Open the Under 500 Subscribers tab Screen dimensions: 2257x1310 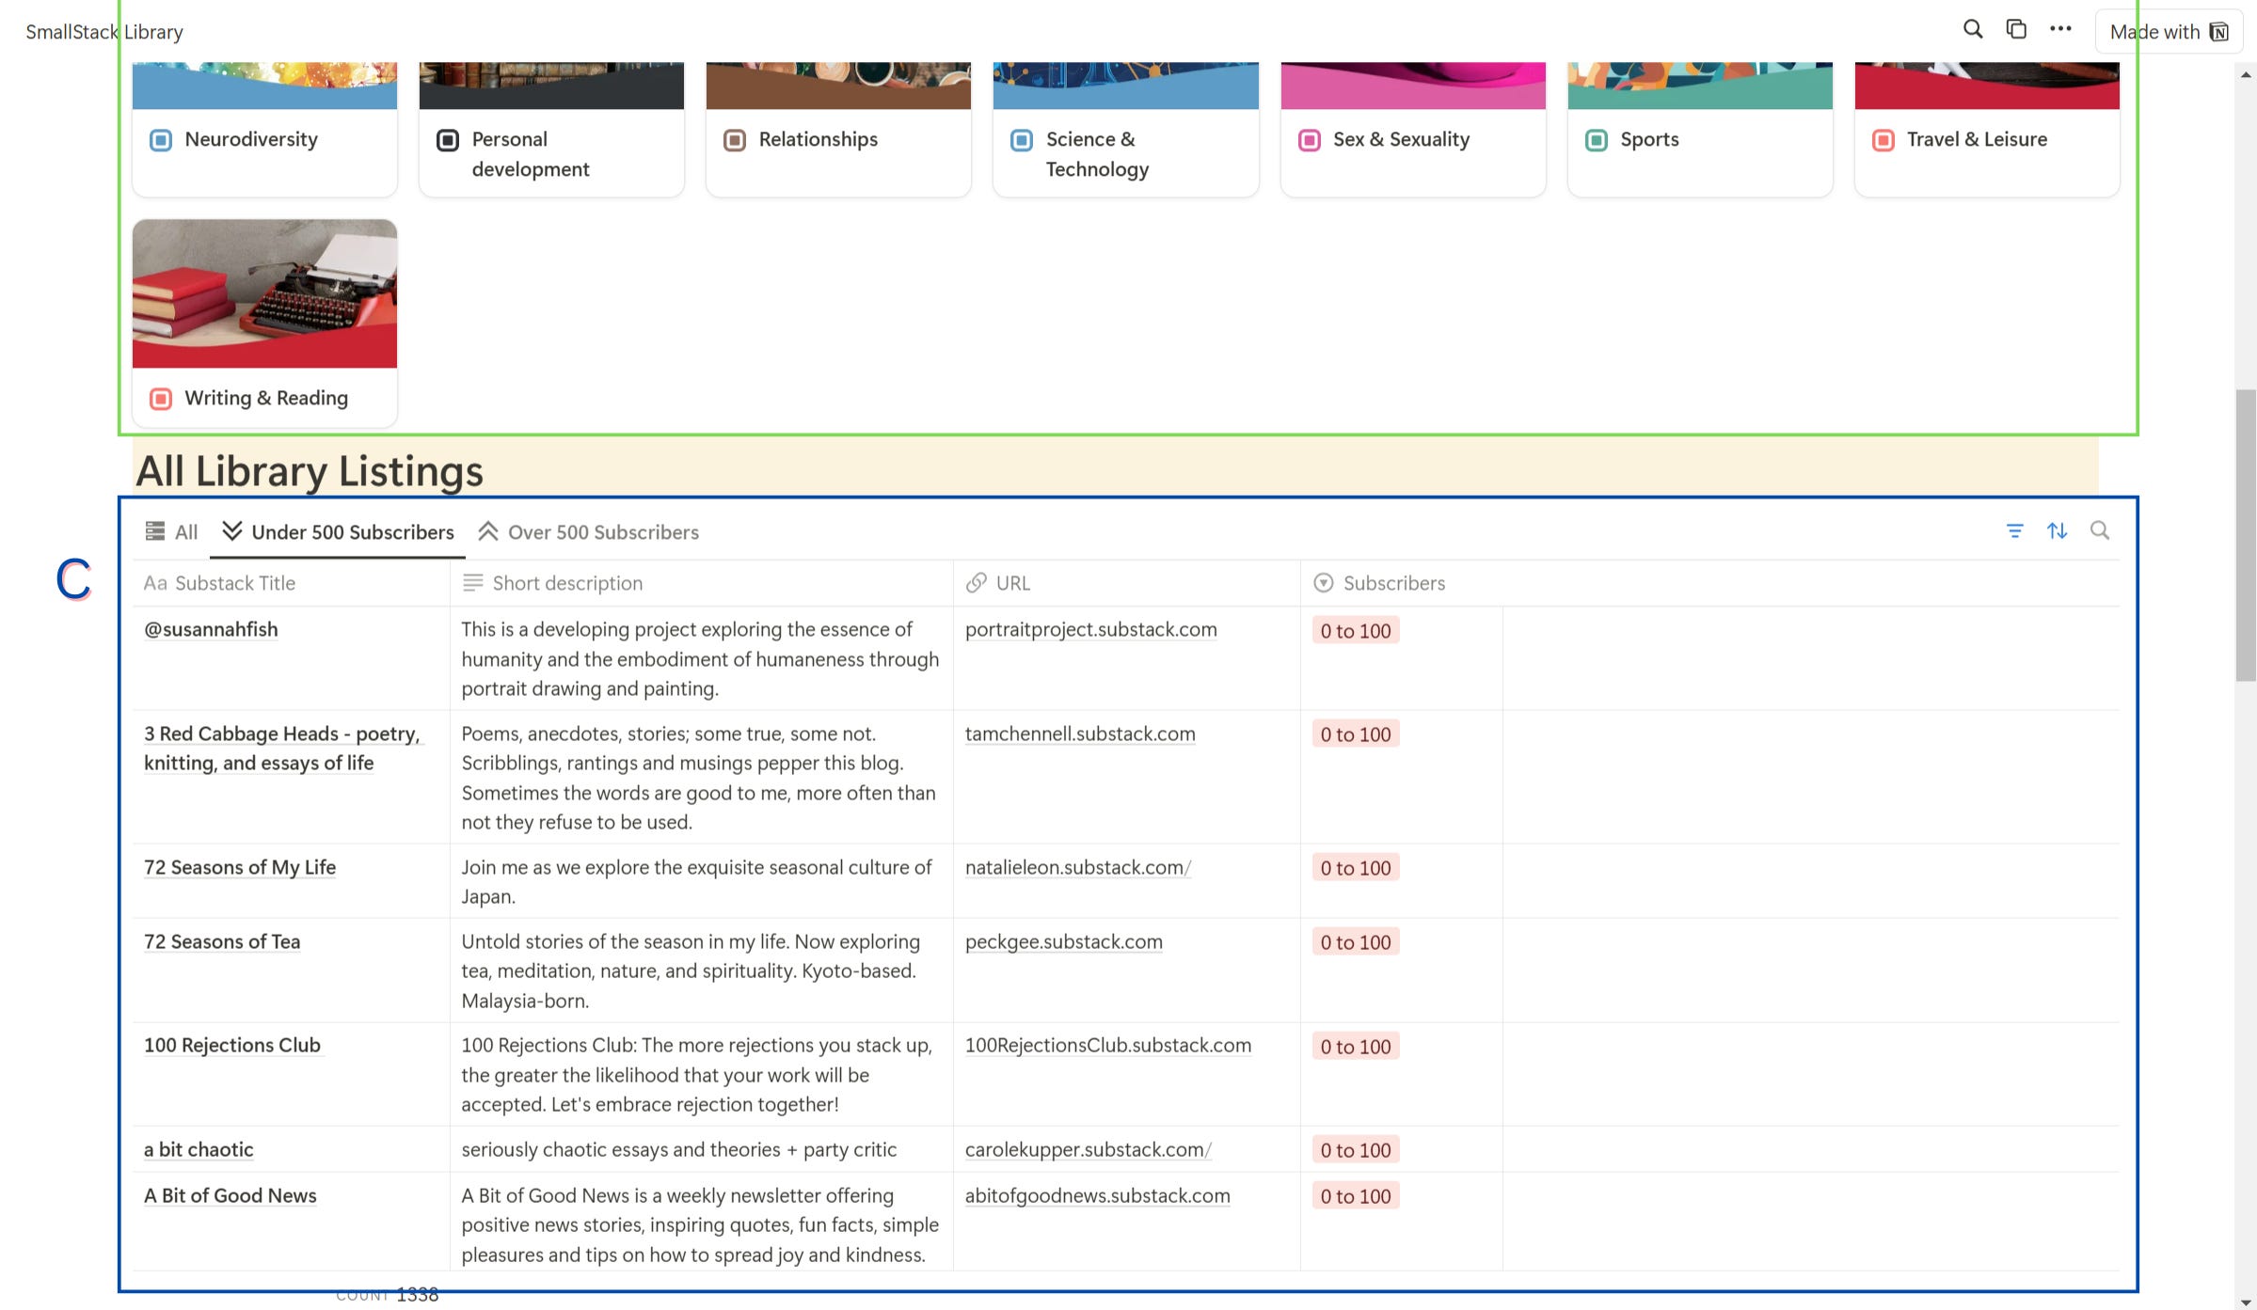pos(339,532)
